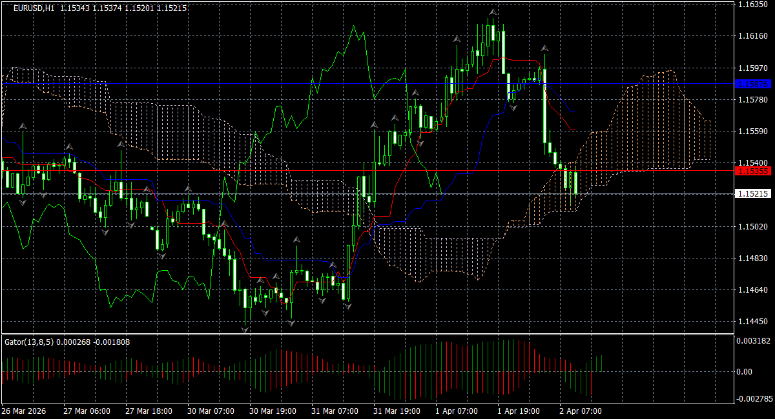Image resolution: width=775 pixels, height=419 pixels.
Task: Click the green Chikou span peak near 1.16160
Action: 353,27
